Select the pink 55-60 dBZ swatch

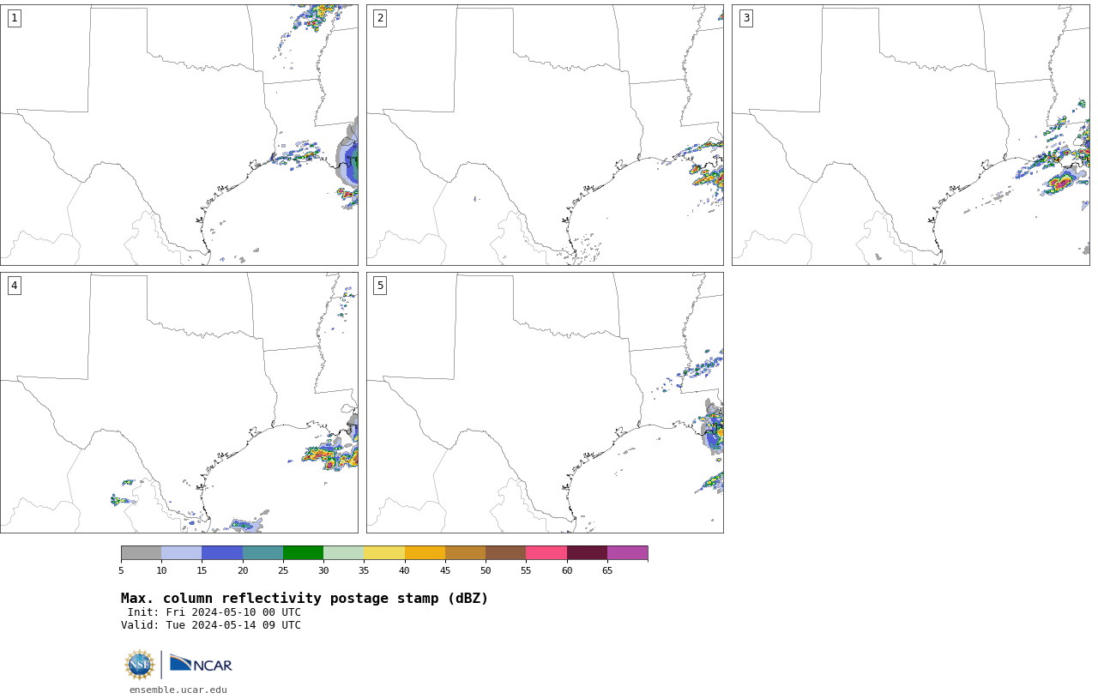coord(546,553)
